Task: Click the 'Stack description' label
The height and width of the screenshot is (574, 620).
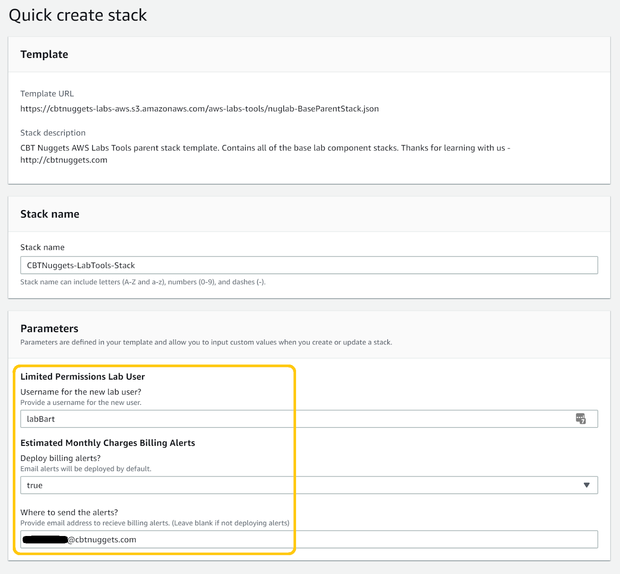Action: (53, 133)
